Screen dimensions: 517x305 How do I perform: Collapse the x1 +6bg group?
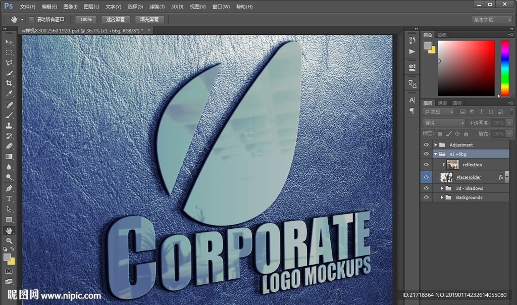pyautogui.click(x=435, y=154)
